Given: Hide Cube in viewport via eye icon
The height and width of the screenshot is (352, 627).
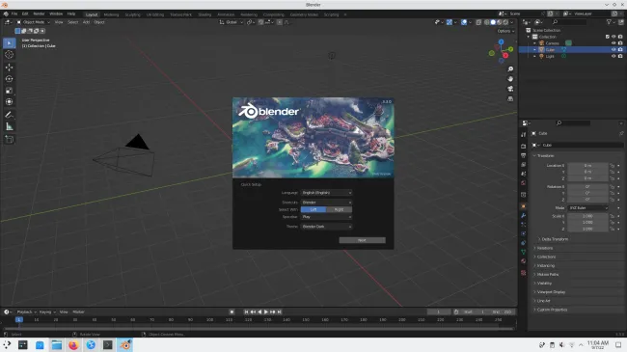Looking at the screenshot, I should pos(613,49).
